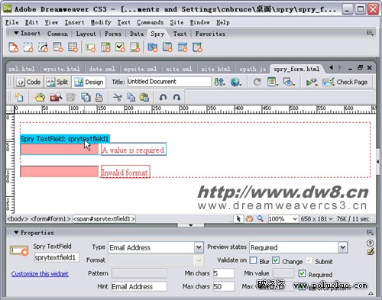382x300 pixels.
Task: Insert a Spry Collapsible Panel
Action: (x=197, y=47)
